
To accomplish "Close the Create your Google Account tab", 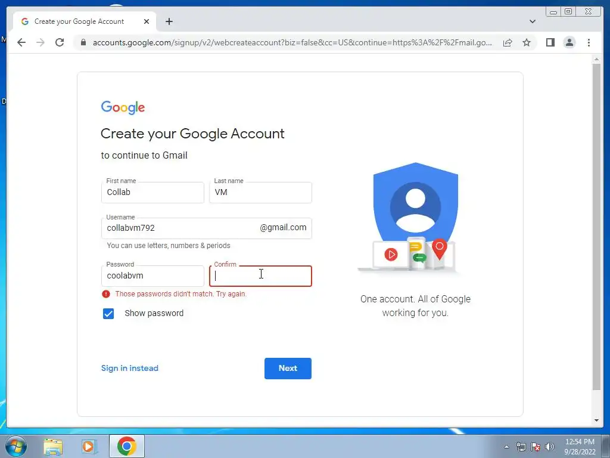I will 147,21.
